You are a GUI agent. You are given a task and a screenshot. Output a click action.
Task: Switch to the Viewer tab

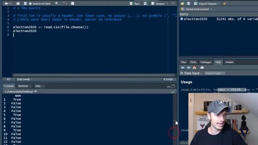coord(229,62)
